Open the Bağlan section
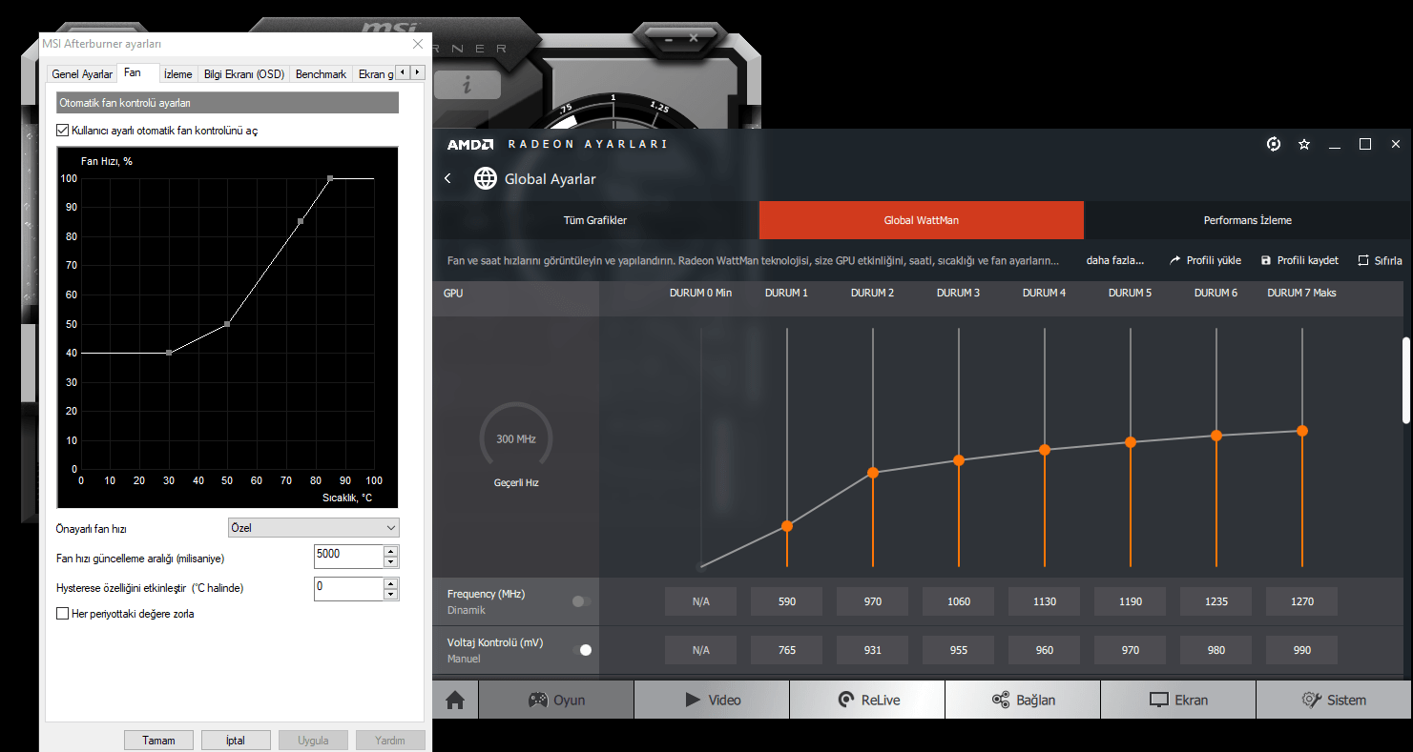1413x752 pixels. tap(1023, 700)
